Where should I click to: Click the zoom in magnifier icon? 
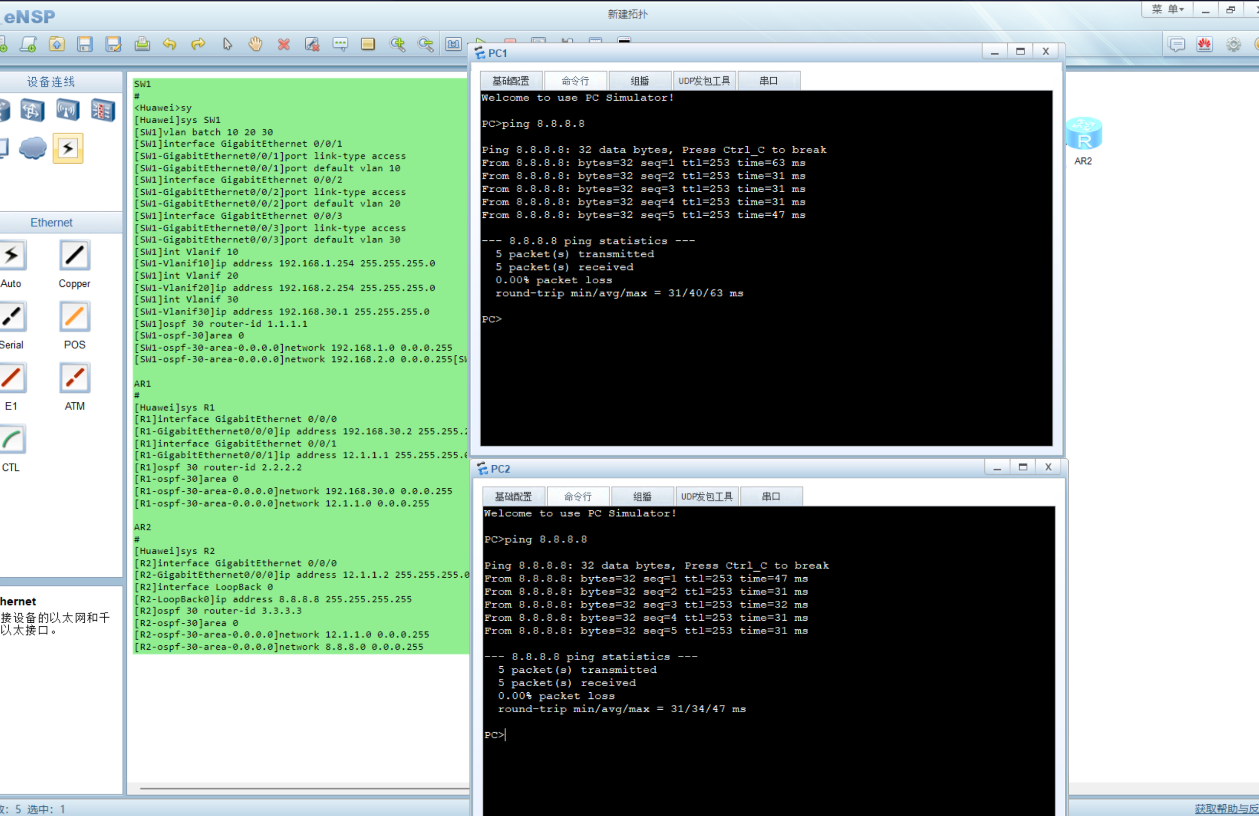pyautogui.click(x=397, y=44)
